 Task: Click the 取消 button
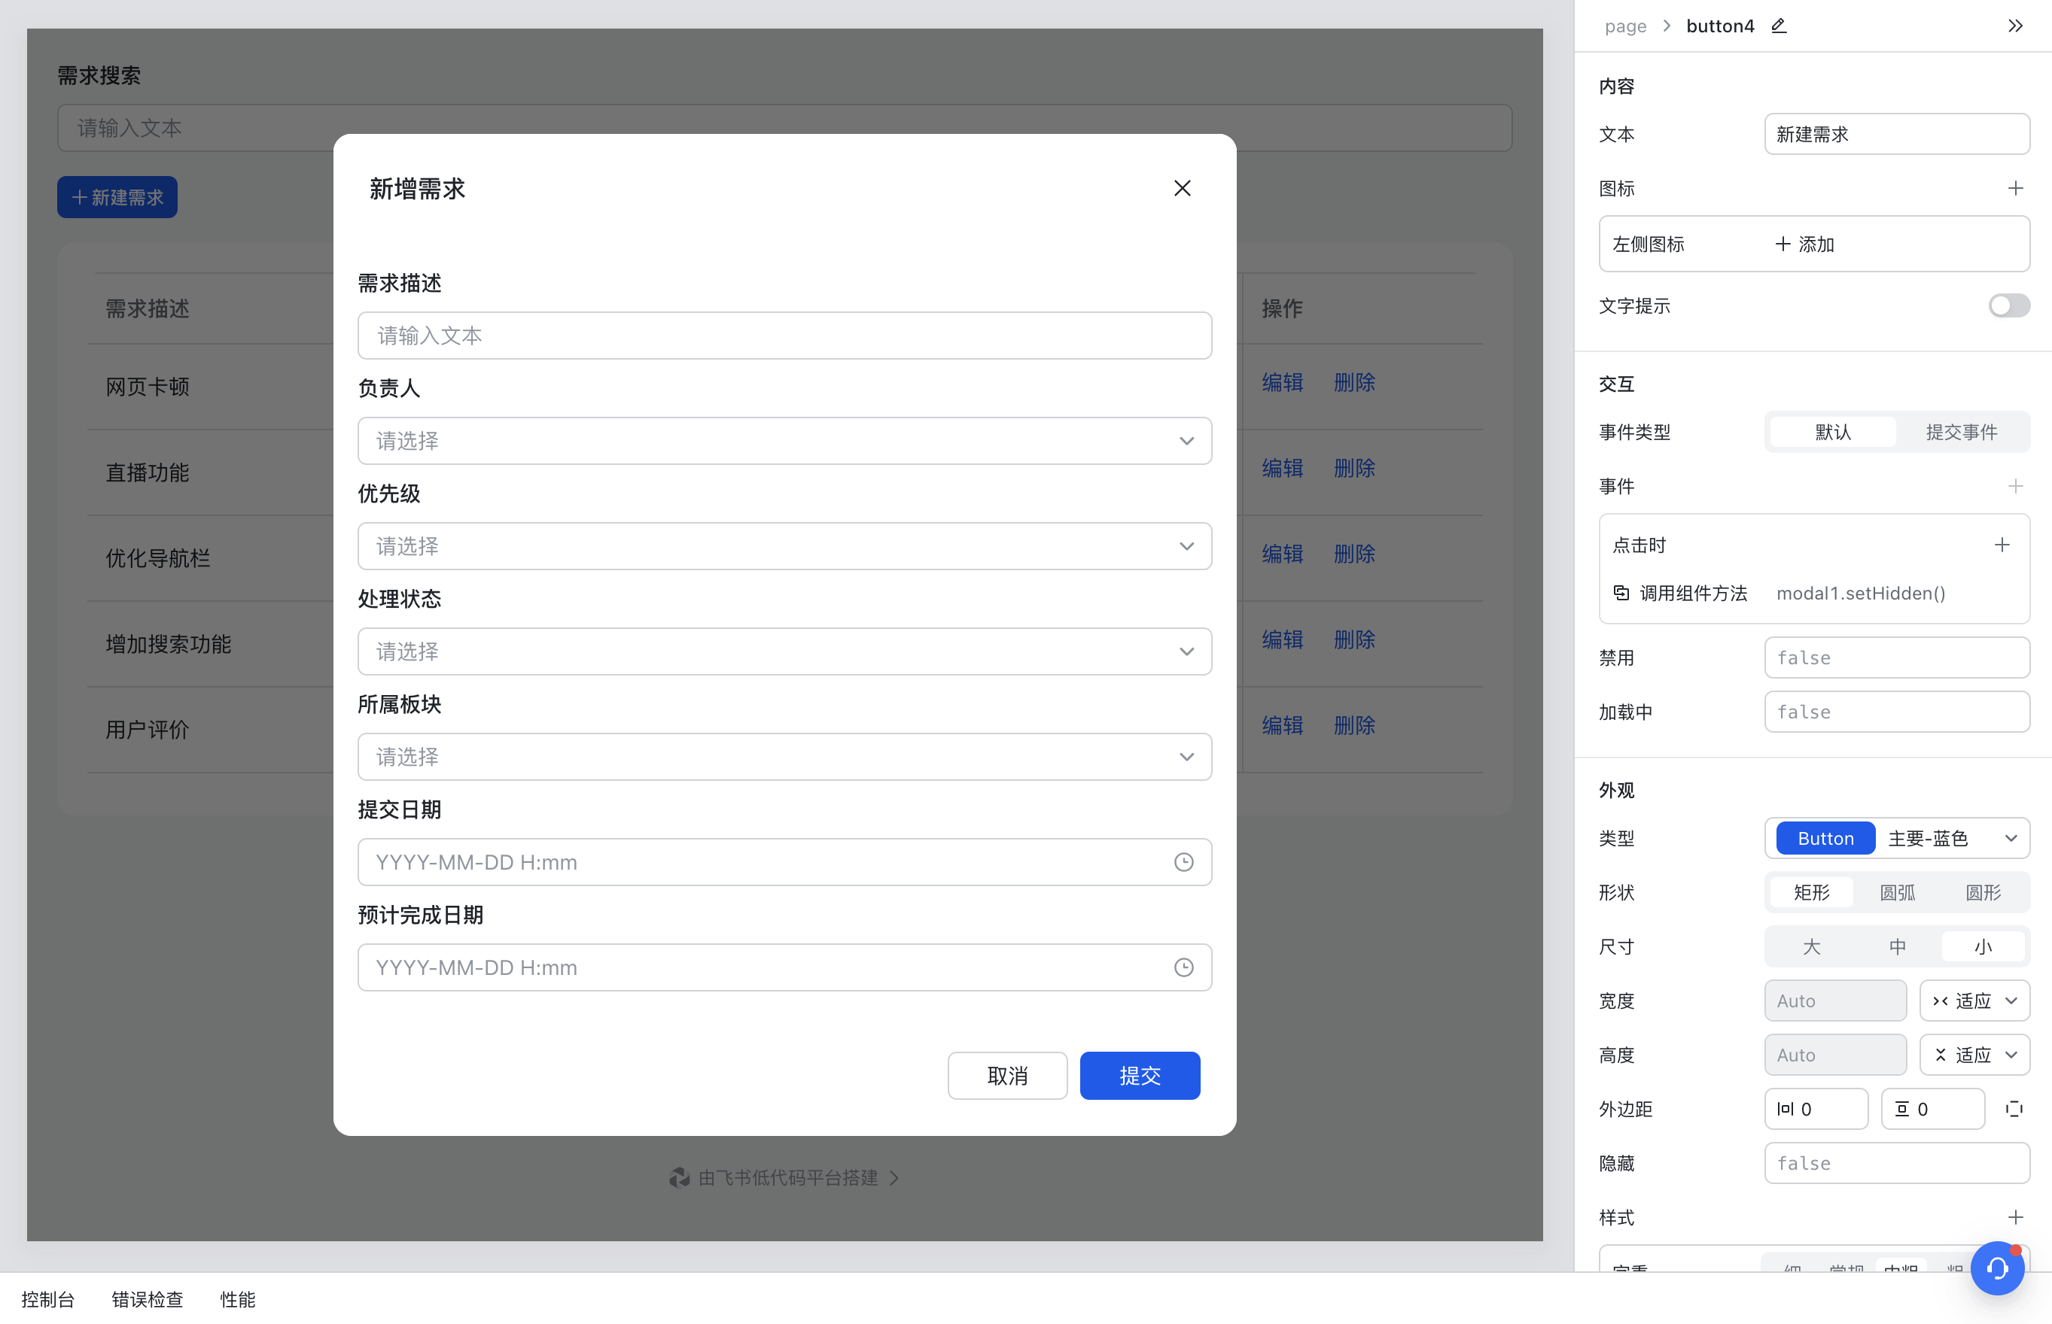pyautogui.click(x=1007, y=1076)
